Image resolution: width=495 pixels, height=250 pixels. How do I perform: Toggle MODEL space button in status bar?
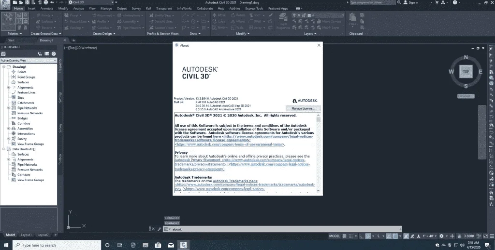tap(335, 236)
